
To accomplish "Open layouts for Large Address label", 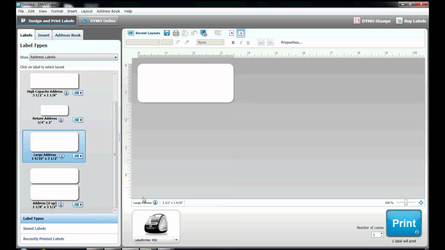I will coord(78,156).
